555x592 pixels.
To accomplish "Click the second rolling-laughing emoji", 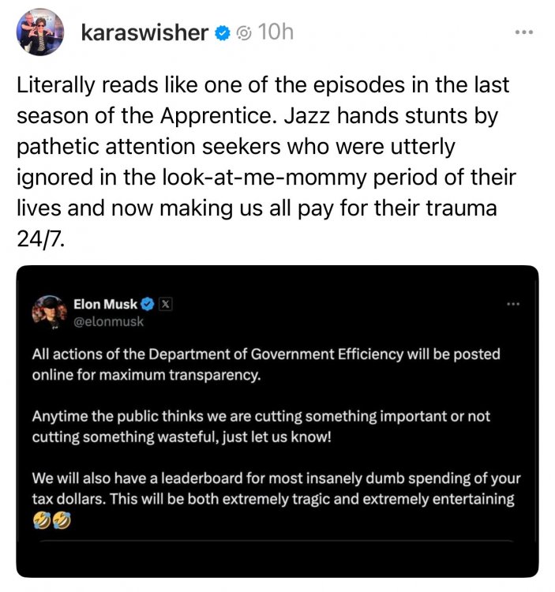I will pos(62,520).
